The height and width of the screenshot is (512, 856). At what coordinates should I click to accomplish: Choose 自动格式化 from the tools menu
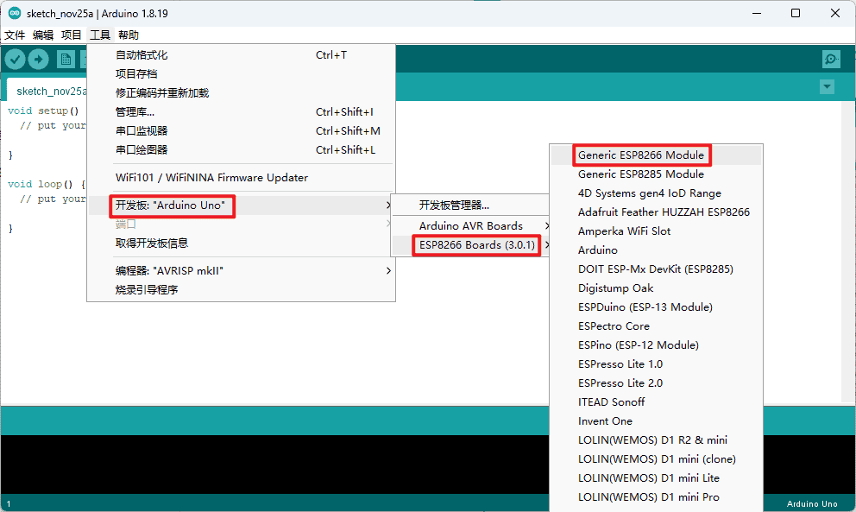pos(241,55)
